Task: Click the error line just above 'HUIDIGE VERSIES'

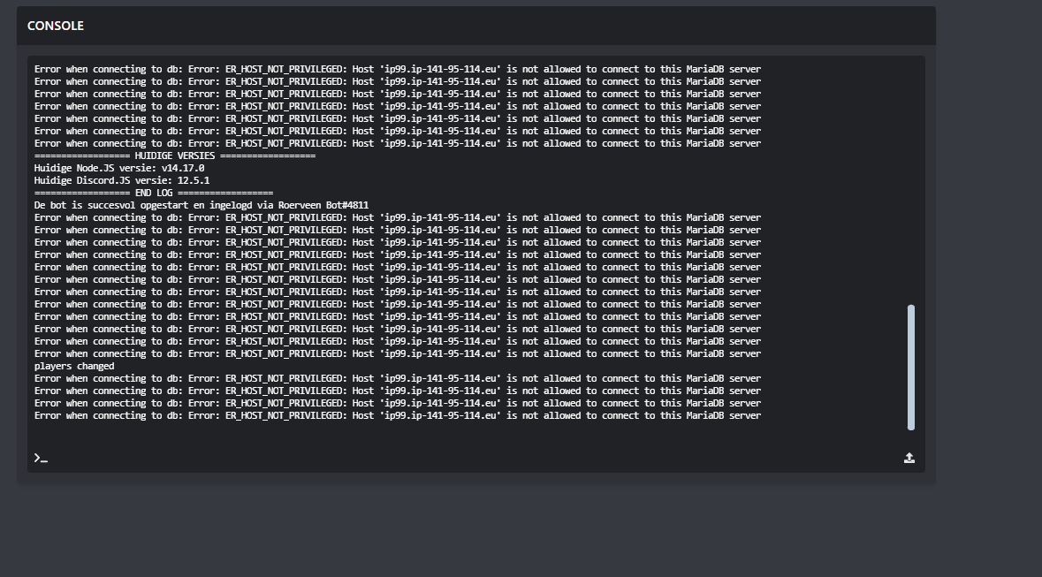Action: [397, 143]
